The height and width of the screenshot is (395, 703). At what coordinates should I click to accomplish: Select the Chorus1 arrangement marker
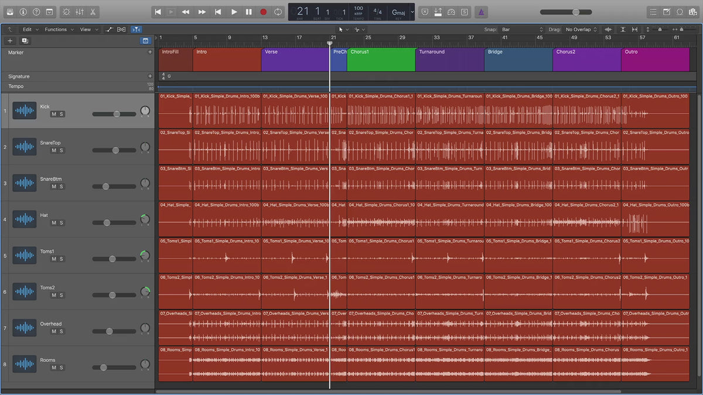381,60
